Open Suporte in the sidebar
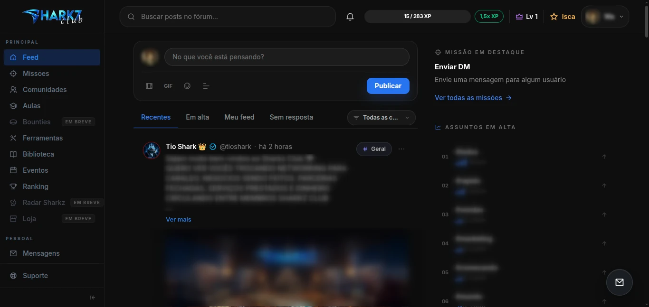Viewport: 649px width, 307px height. [x=52, y=276]
